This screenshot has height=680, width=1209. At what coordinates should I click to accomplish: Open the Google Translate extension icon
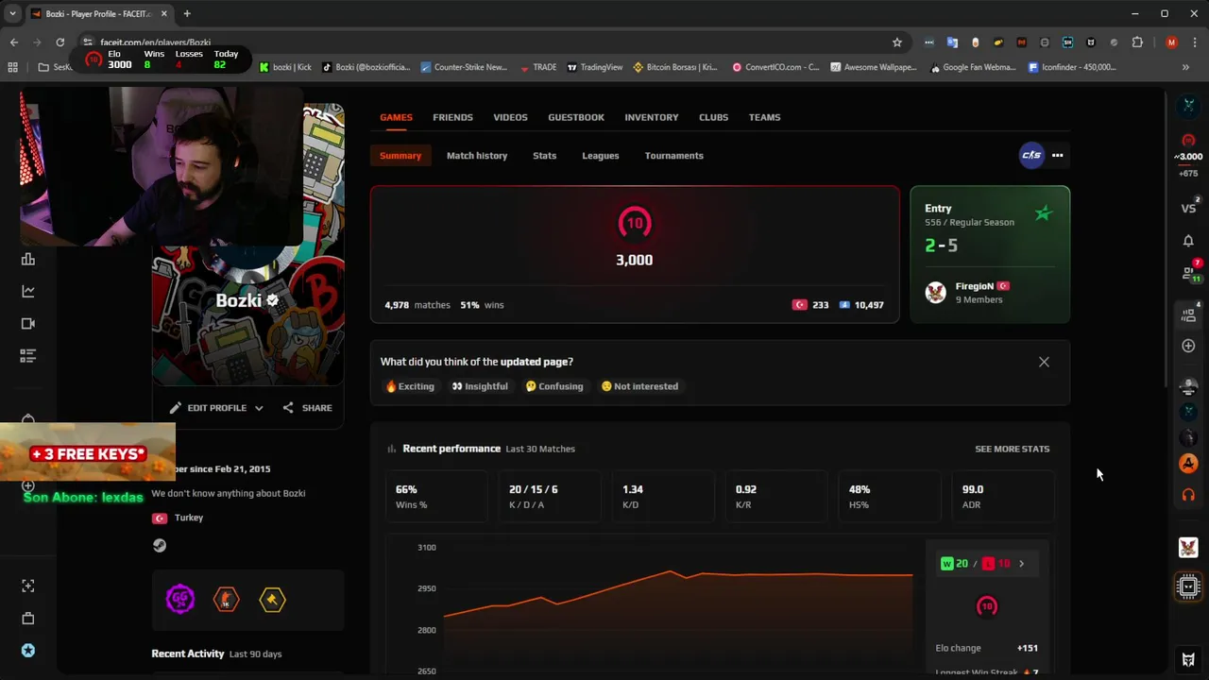(x=952, y=42)
